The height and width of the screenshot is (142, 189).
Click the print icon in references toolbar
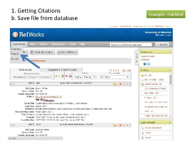[70, 76]
